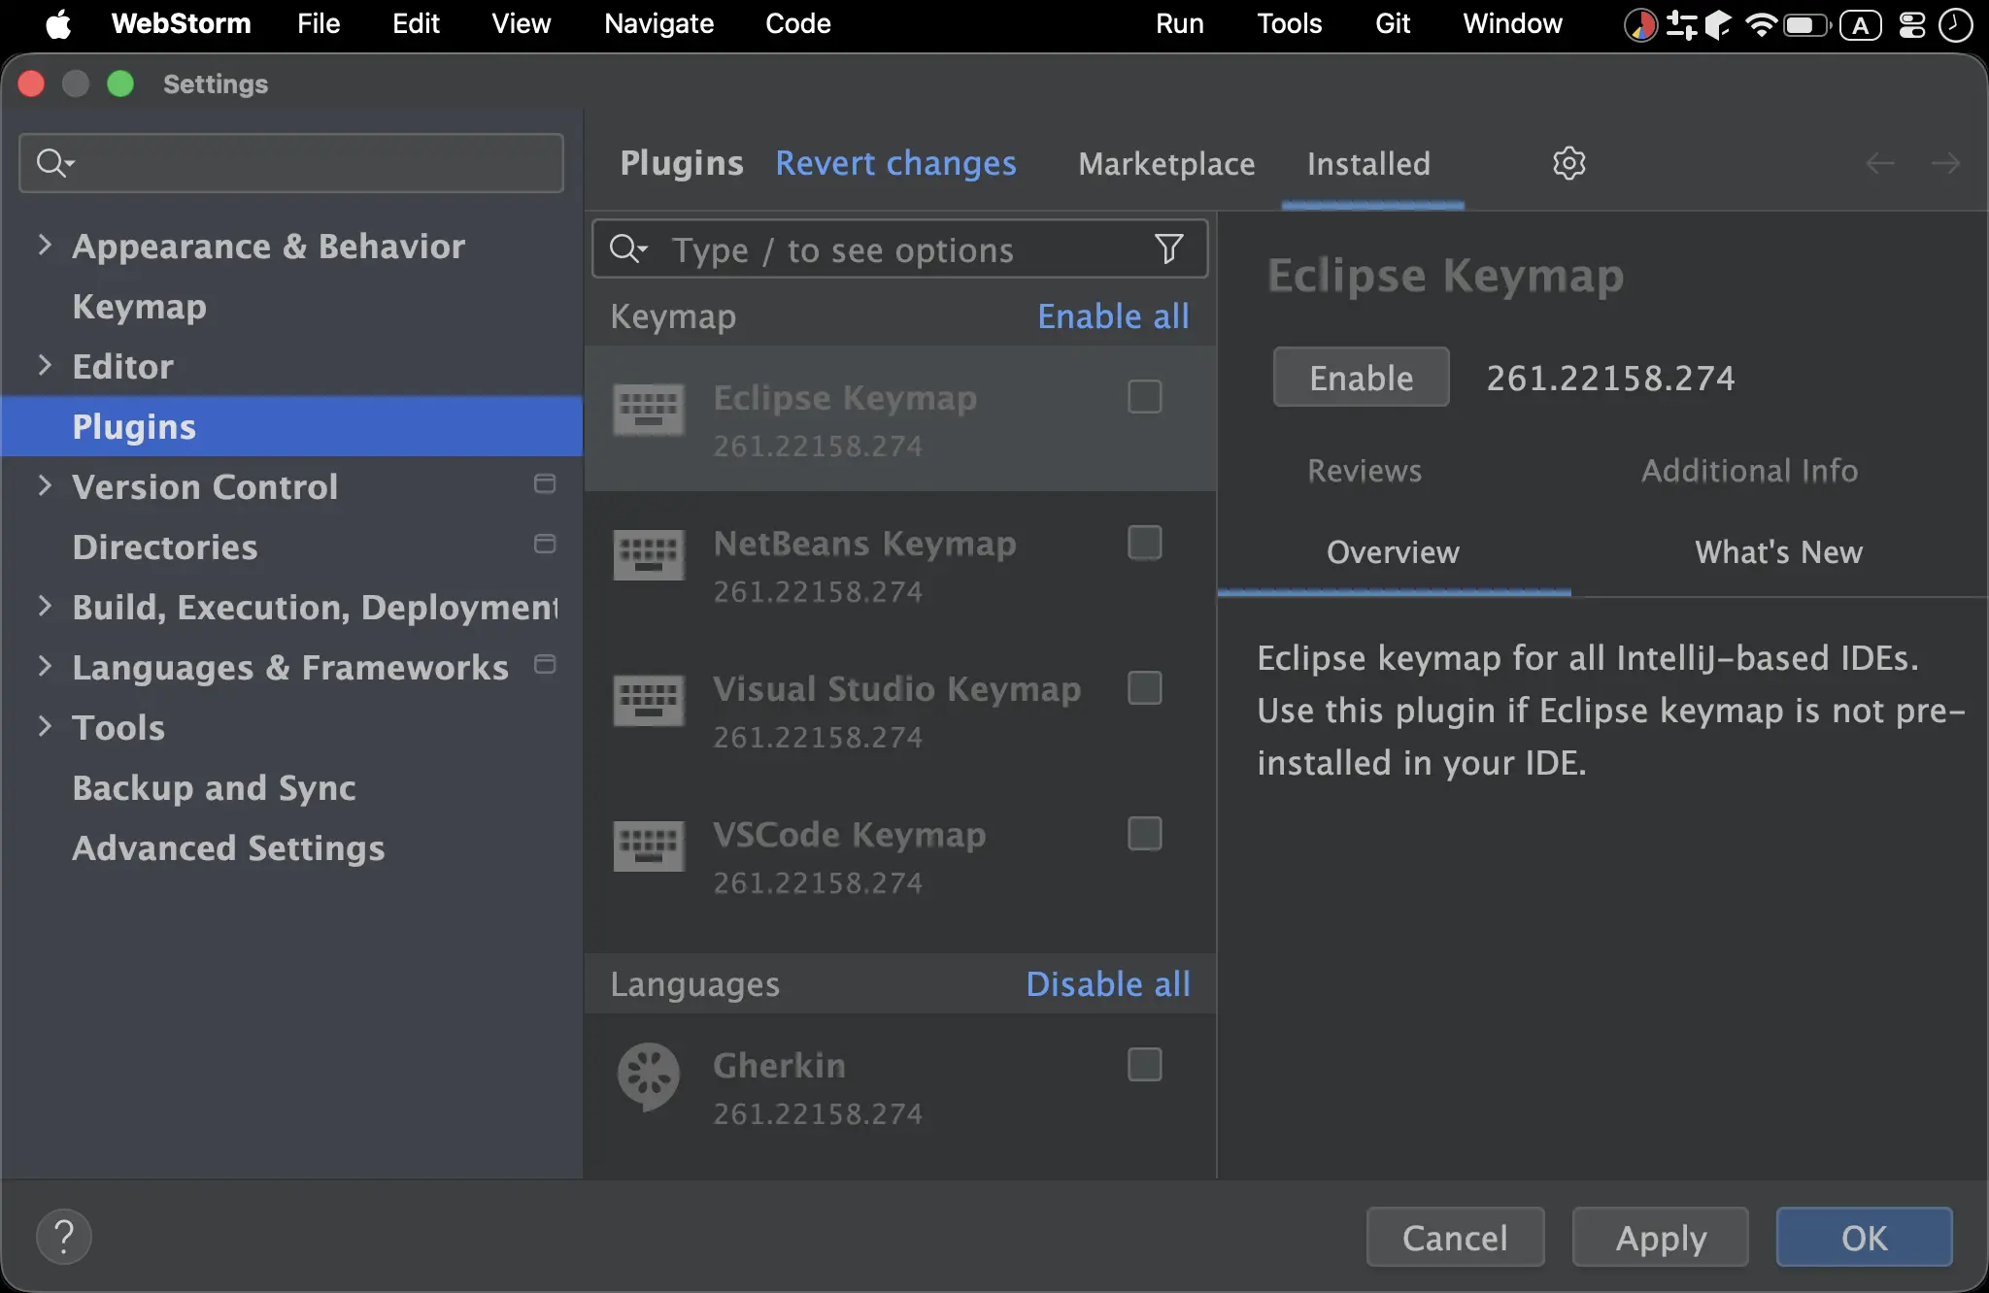Check the VSCode Keymap plugin checkbox
The width and height of the screenshot is (1989, 1293).
point(1144,834)
